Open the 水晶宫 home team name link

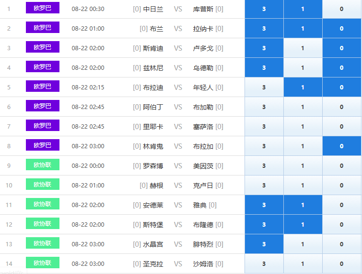pyautogui.click(x=153, y=244)
